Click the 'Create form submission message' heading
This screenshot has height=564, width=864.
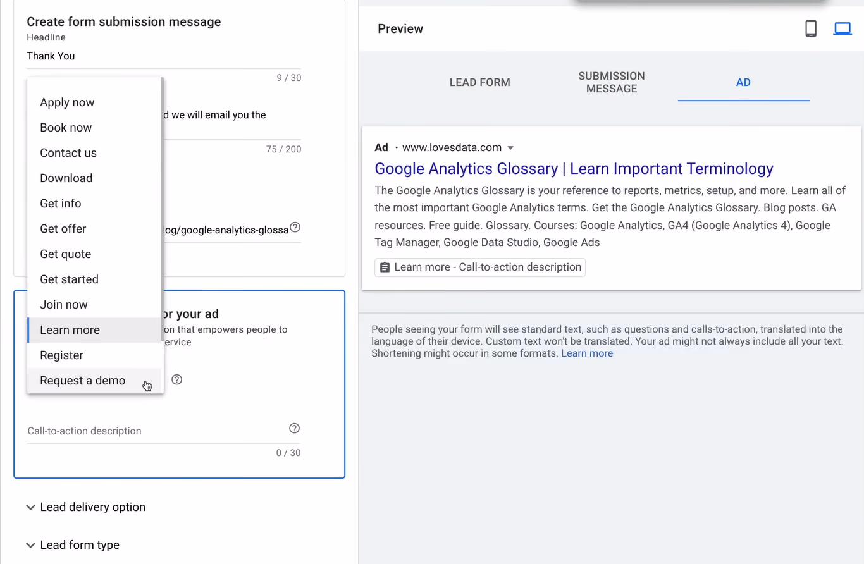point(124,21)
